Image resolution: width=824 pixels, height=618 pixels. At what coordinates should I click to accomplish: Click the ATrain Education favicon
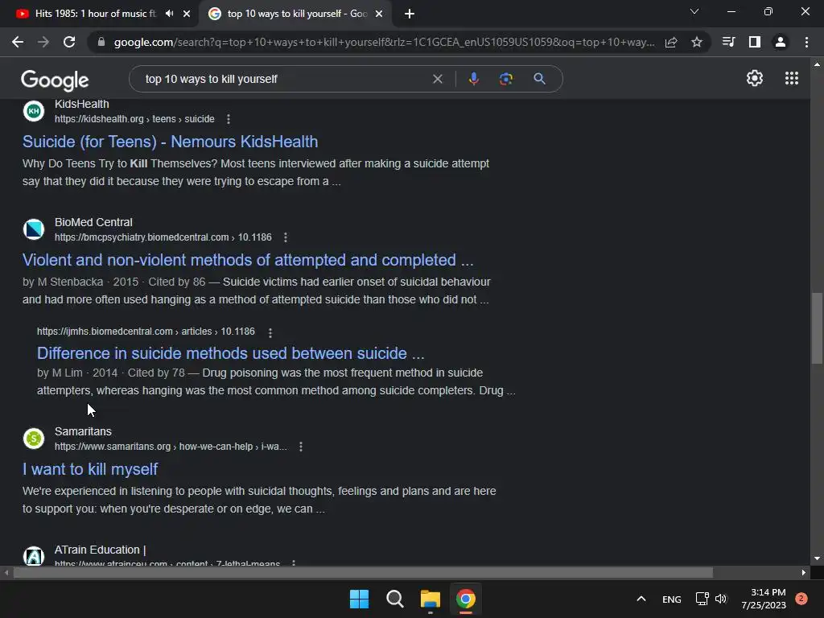(x=34, y=556)
